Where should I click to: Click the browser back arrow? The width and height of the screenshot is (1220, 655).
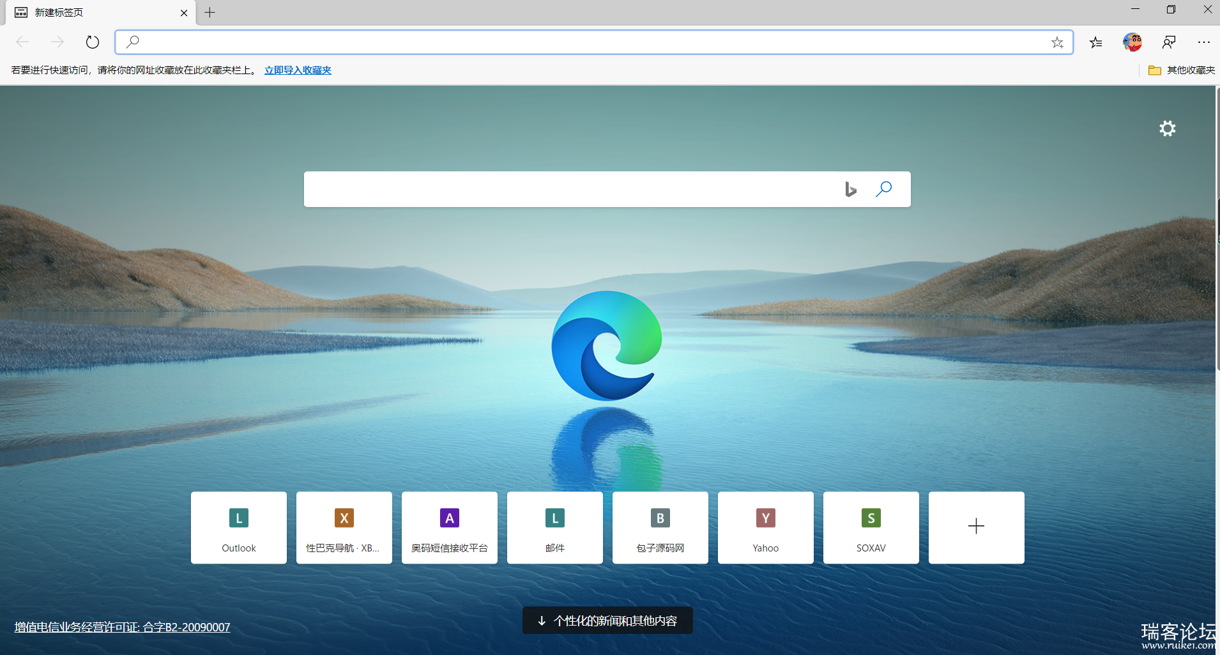22,42
